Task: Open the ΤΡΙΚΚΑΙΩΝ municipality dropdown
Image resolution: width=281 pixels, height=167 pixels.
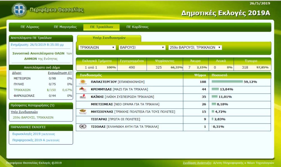Action: click(x=97, y=48)
